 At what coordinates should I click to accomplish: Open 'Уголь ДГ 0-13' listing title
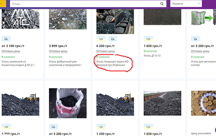click(x=152, y=56)
